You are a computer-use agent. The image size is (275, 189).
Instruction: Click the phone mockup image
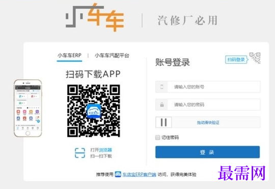coord(28,108)
